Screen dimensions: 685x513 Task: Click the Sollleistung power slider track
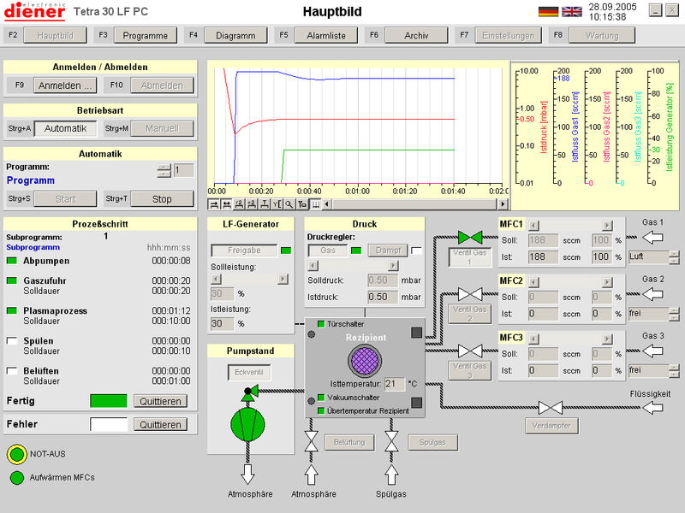pyautogui.click(x=249, y=280)
